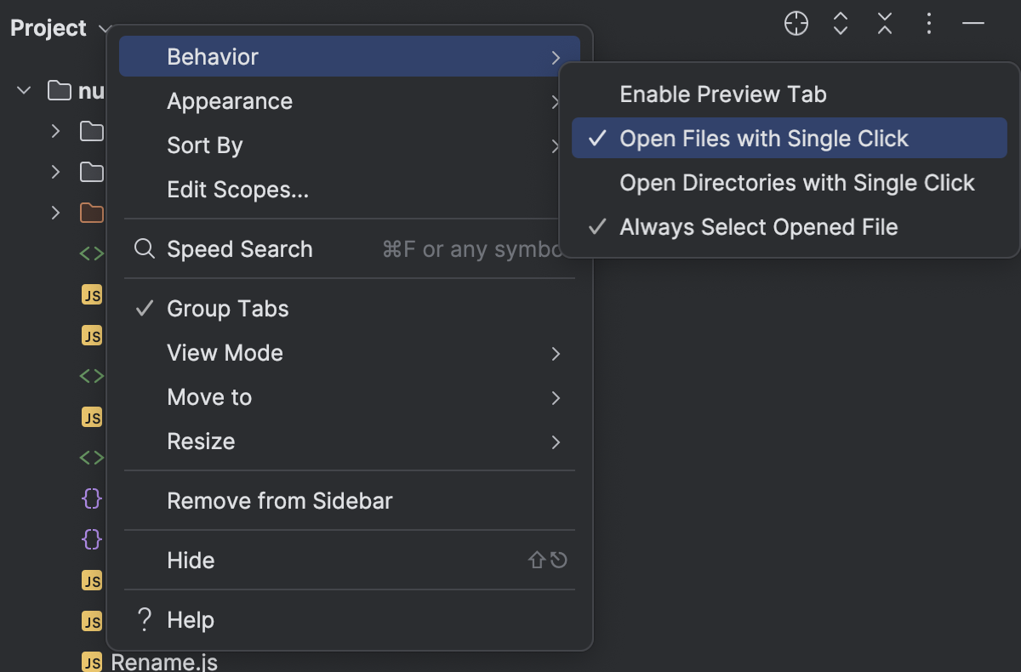Click Remove from Sidebar
Viewport: 1021px width, 672px height.
point(280,500)
